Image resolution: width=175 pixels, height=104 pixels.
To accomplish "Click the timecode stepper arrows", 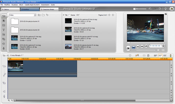I will (x=163, y=46).
